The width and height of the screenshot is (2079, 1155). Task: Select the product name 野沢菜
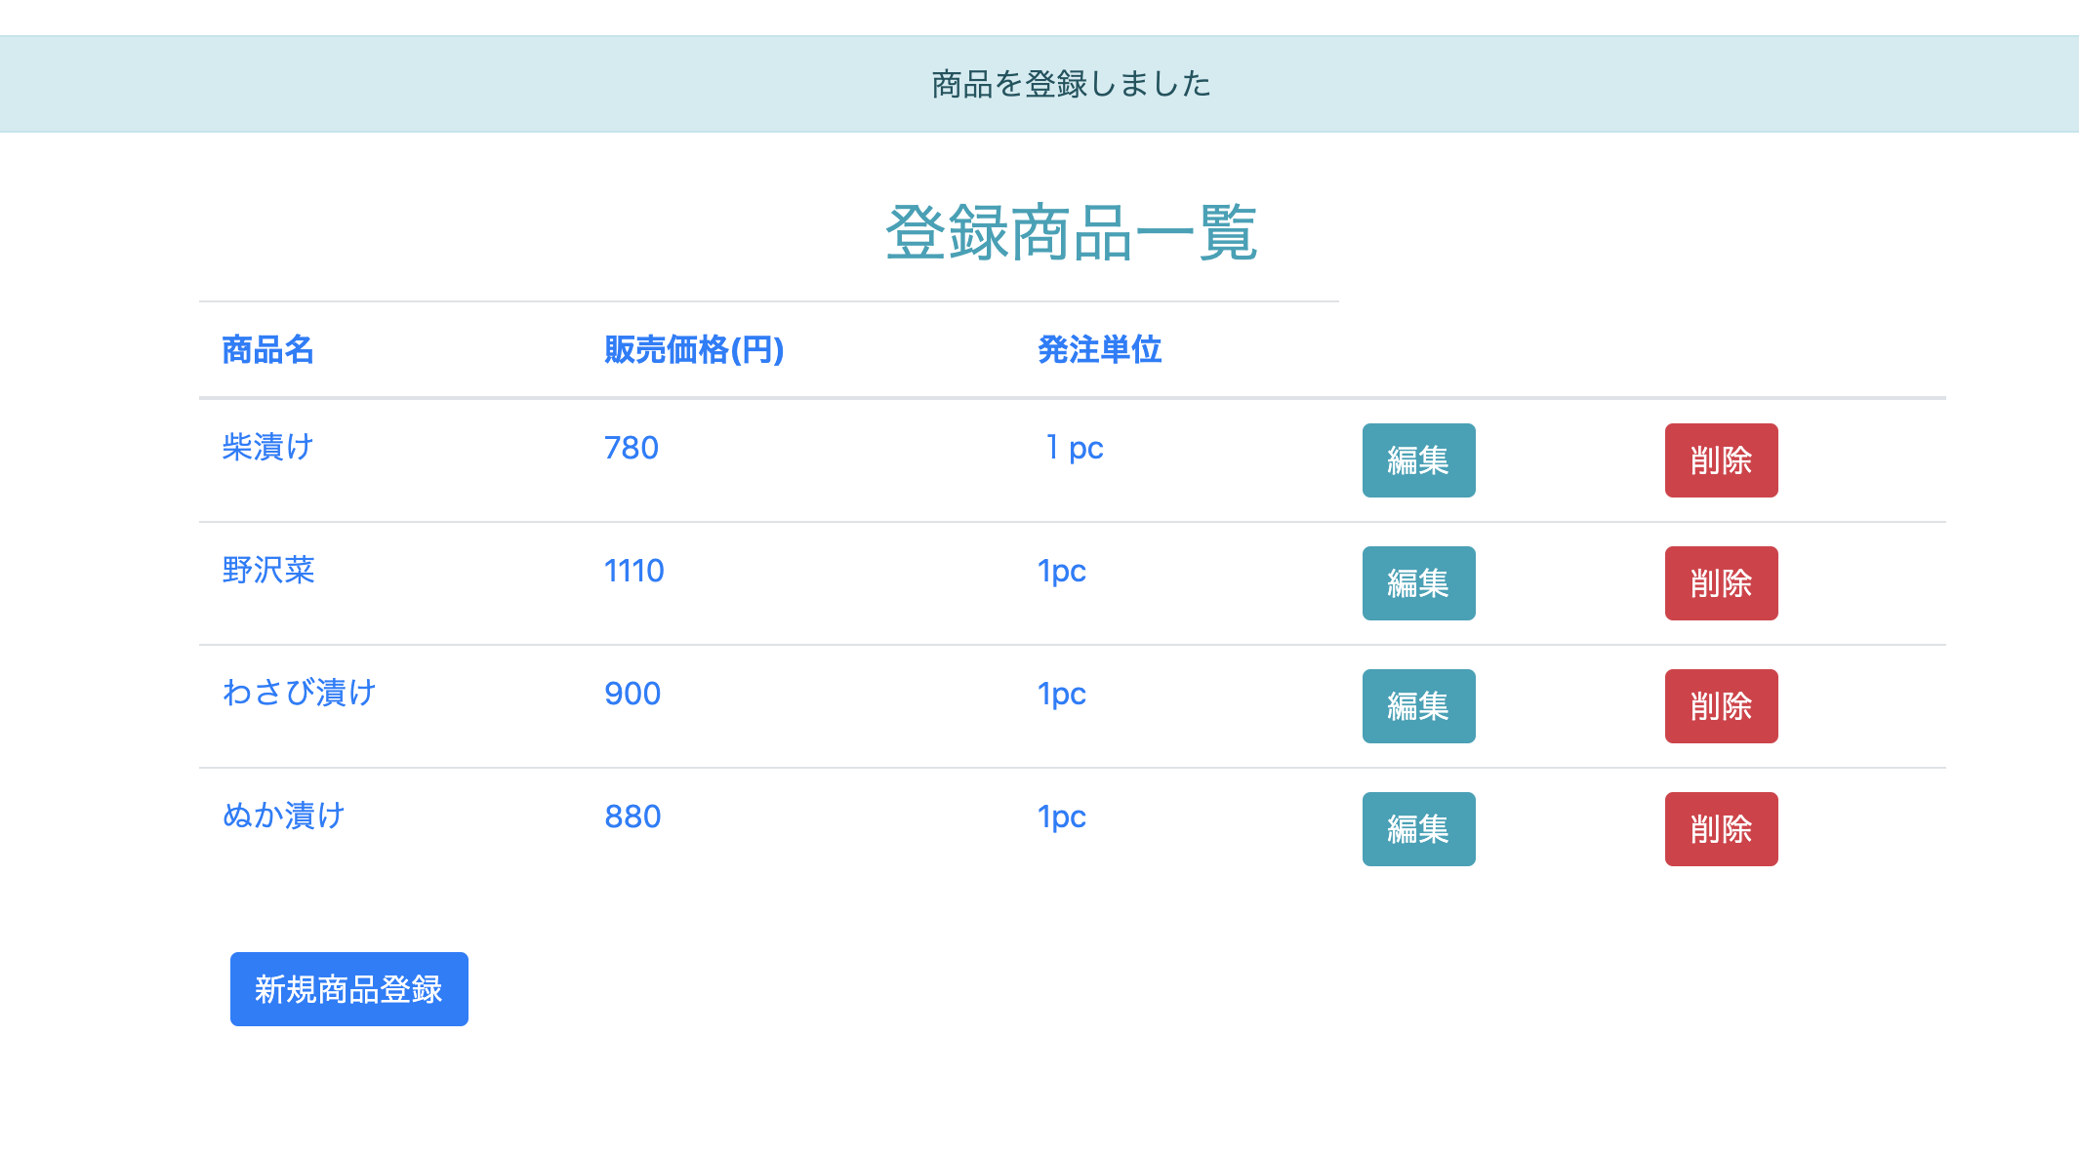[269, 571]
